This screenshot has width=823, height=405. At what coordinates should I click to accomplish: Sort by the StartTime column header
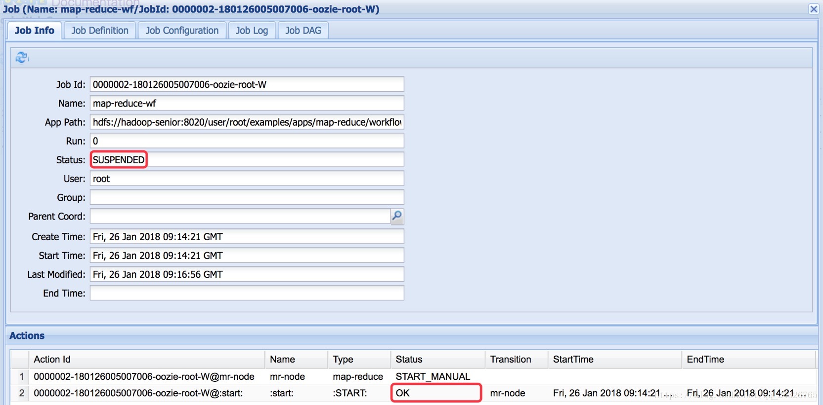pos(615,359)
